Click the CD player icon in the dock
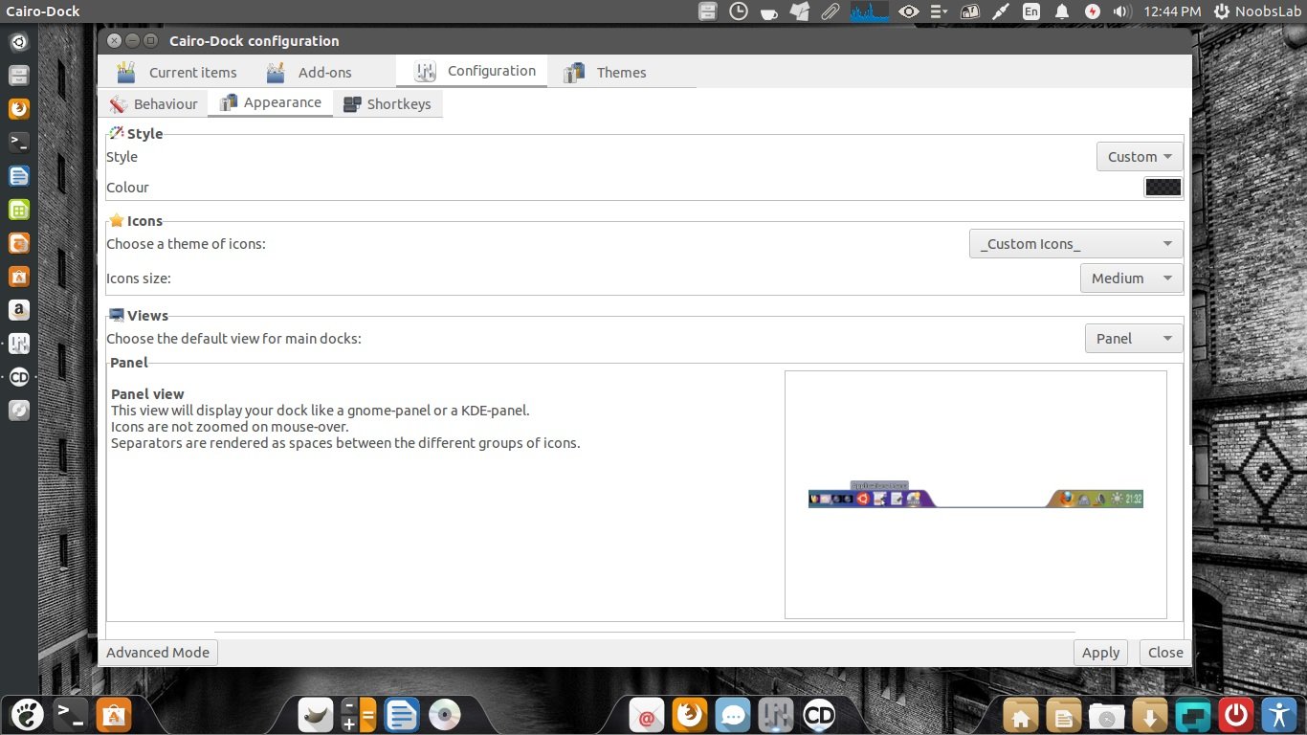The image size is (1307, 735). [821, 714]
